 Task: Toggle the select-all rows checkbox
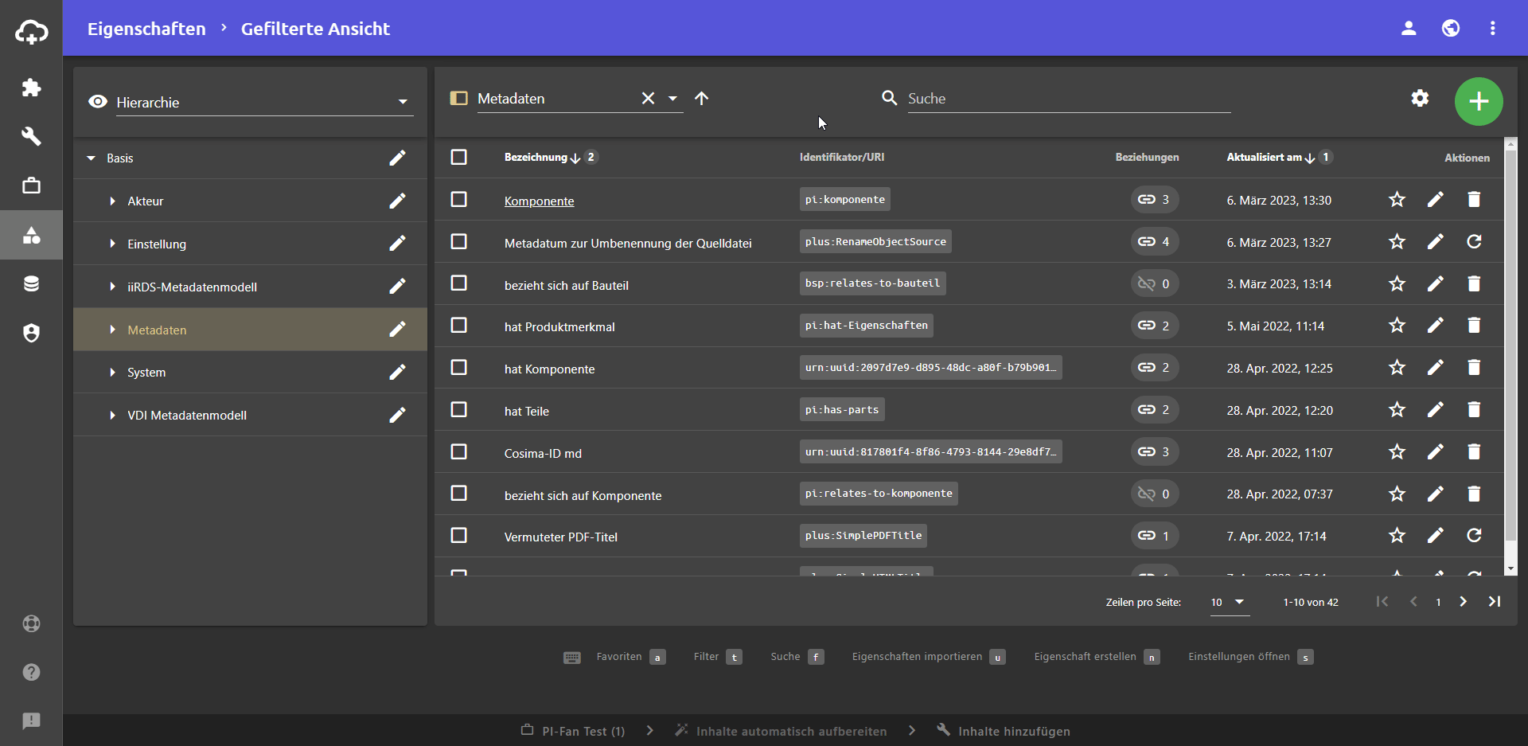[458, 157]
